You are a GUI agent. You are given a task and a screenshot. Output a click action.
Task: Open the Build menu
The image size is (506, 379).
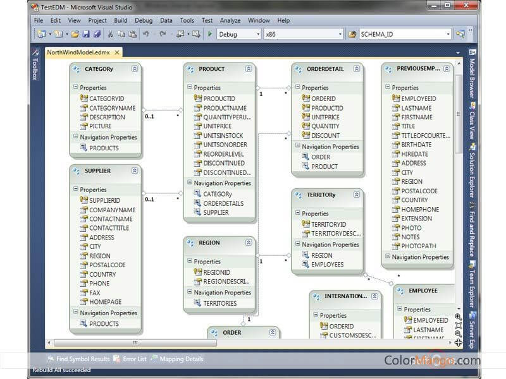point(120,20)
